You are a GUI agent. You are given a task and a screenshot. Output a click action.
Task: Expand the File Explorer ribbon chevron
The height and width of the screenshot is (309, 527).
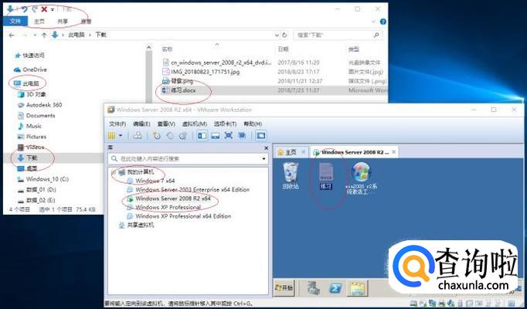(374, 22)
